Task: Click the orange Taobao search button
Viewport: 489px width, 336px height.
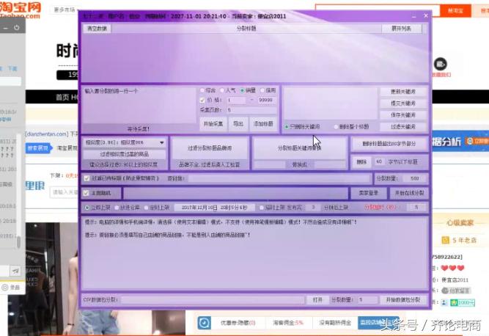Action: (x=455, y=10)
